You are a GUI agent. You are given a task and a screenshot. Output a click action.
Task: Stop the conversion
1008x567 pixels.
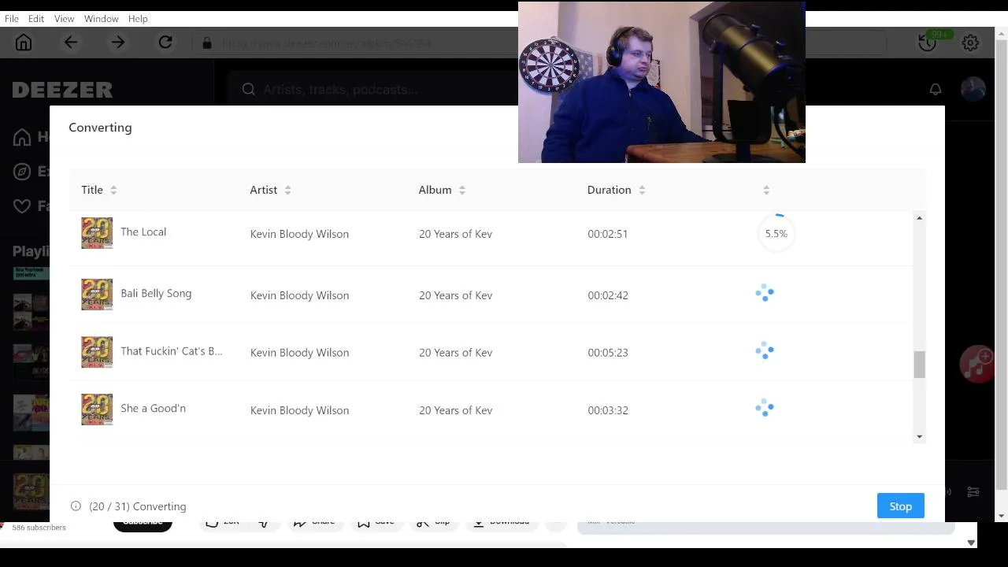(x=901, y=506)
